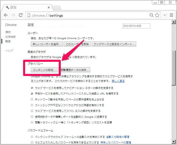
Task: Open a new tab
Action: [57, 7]
